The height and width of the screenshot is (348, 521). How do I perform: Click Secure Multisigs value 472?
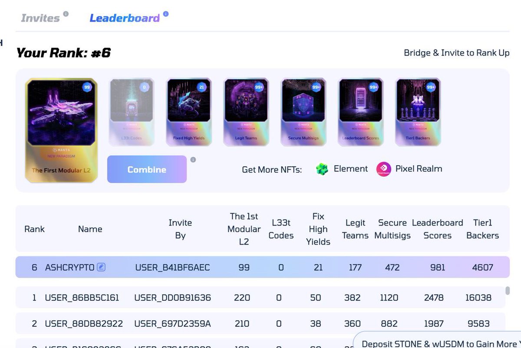pos(392,267)
